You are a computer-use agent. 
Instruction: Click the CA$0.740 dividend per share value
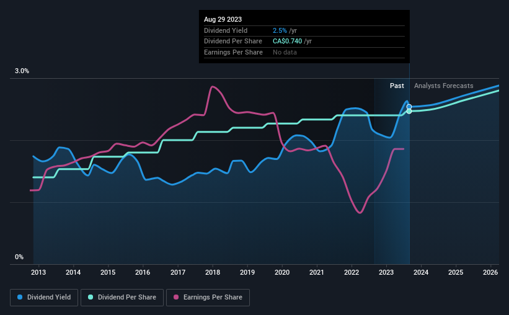coord(287,42)
